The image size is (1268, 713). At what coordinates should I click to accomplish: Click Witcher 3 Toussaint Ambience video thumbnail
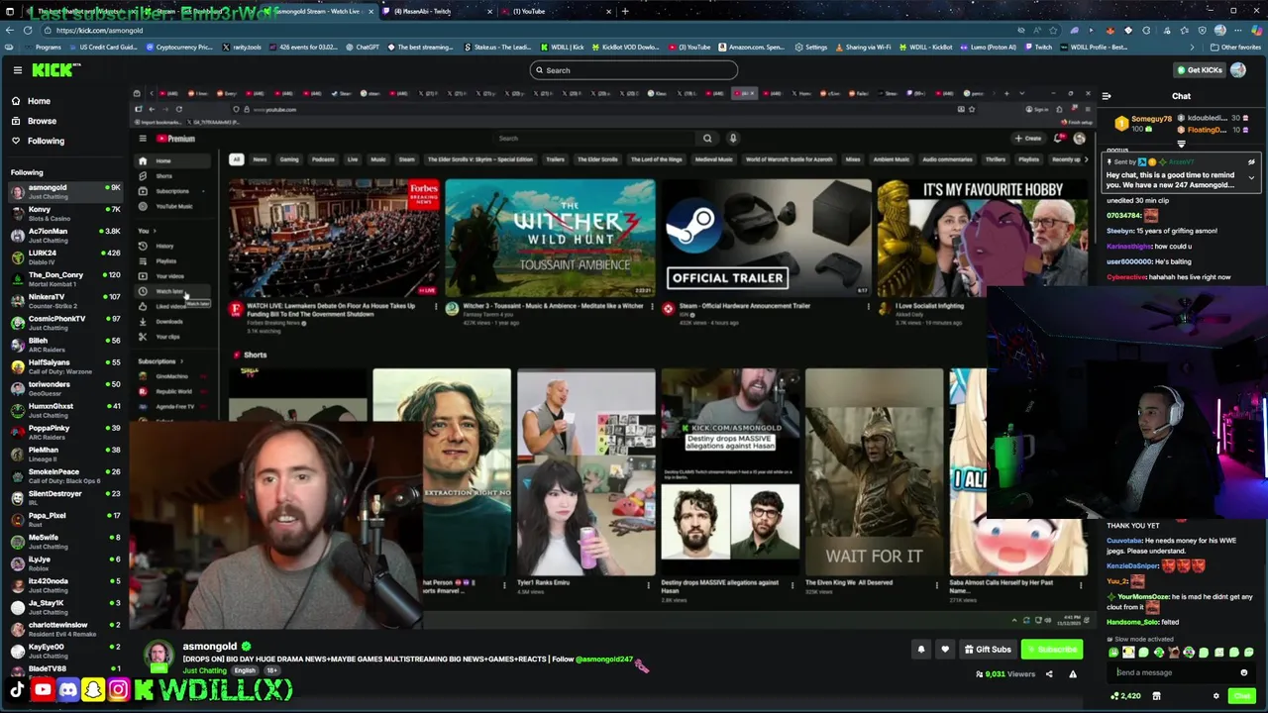(x=550, y=239)
